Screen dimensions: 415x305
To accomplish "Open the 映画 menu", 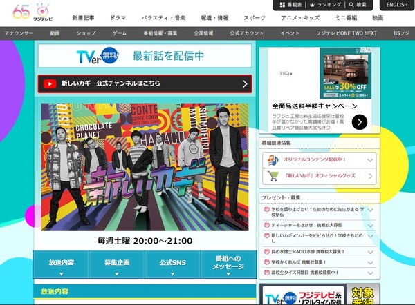I will coord(378,18).
